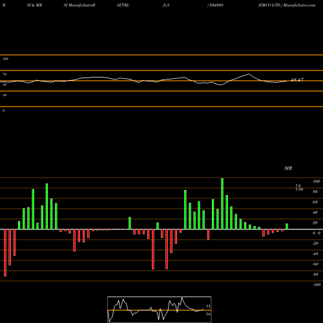This screenshot has width=323, height=323.
Task: Click the RSI value label 48.47
Action: tap(297, 80)
